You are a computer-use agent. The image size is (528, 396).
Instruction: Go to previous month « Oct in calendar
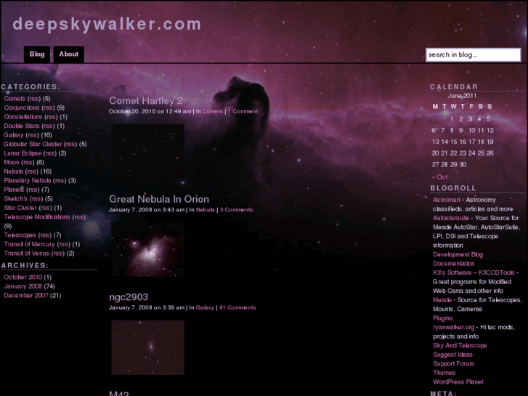tap(440, 177)
